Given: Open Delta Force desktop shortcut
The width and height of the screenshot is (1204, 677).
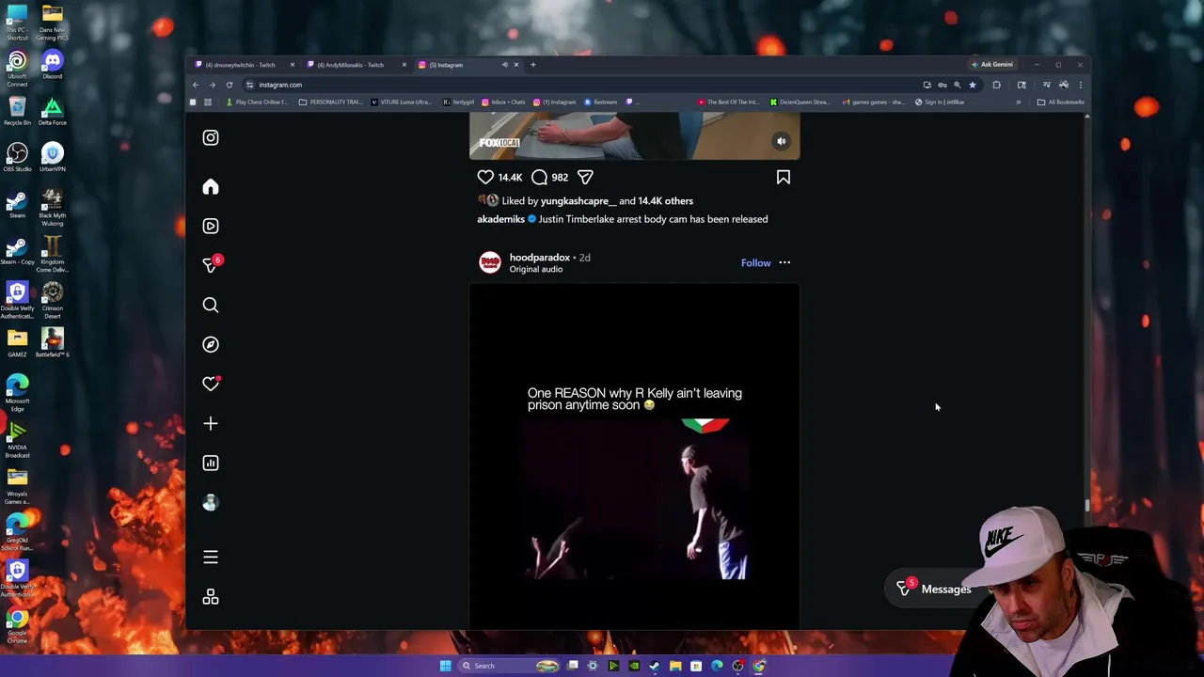Looking at the screenshot, I should (53, 111).
